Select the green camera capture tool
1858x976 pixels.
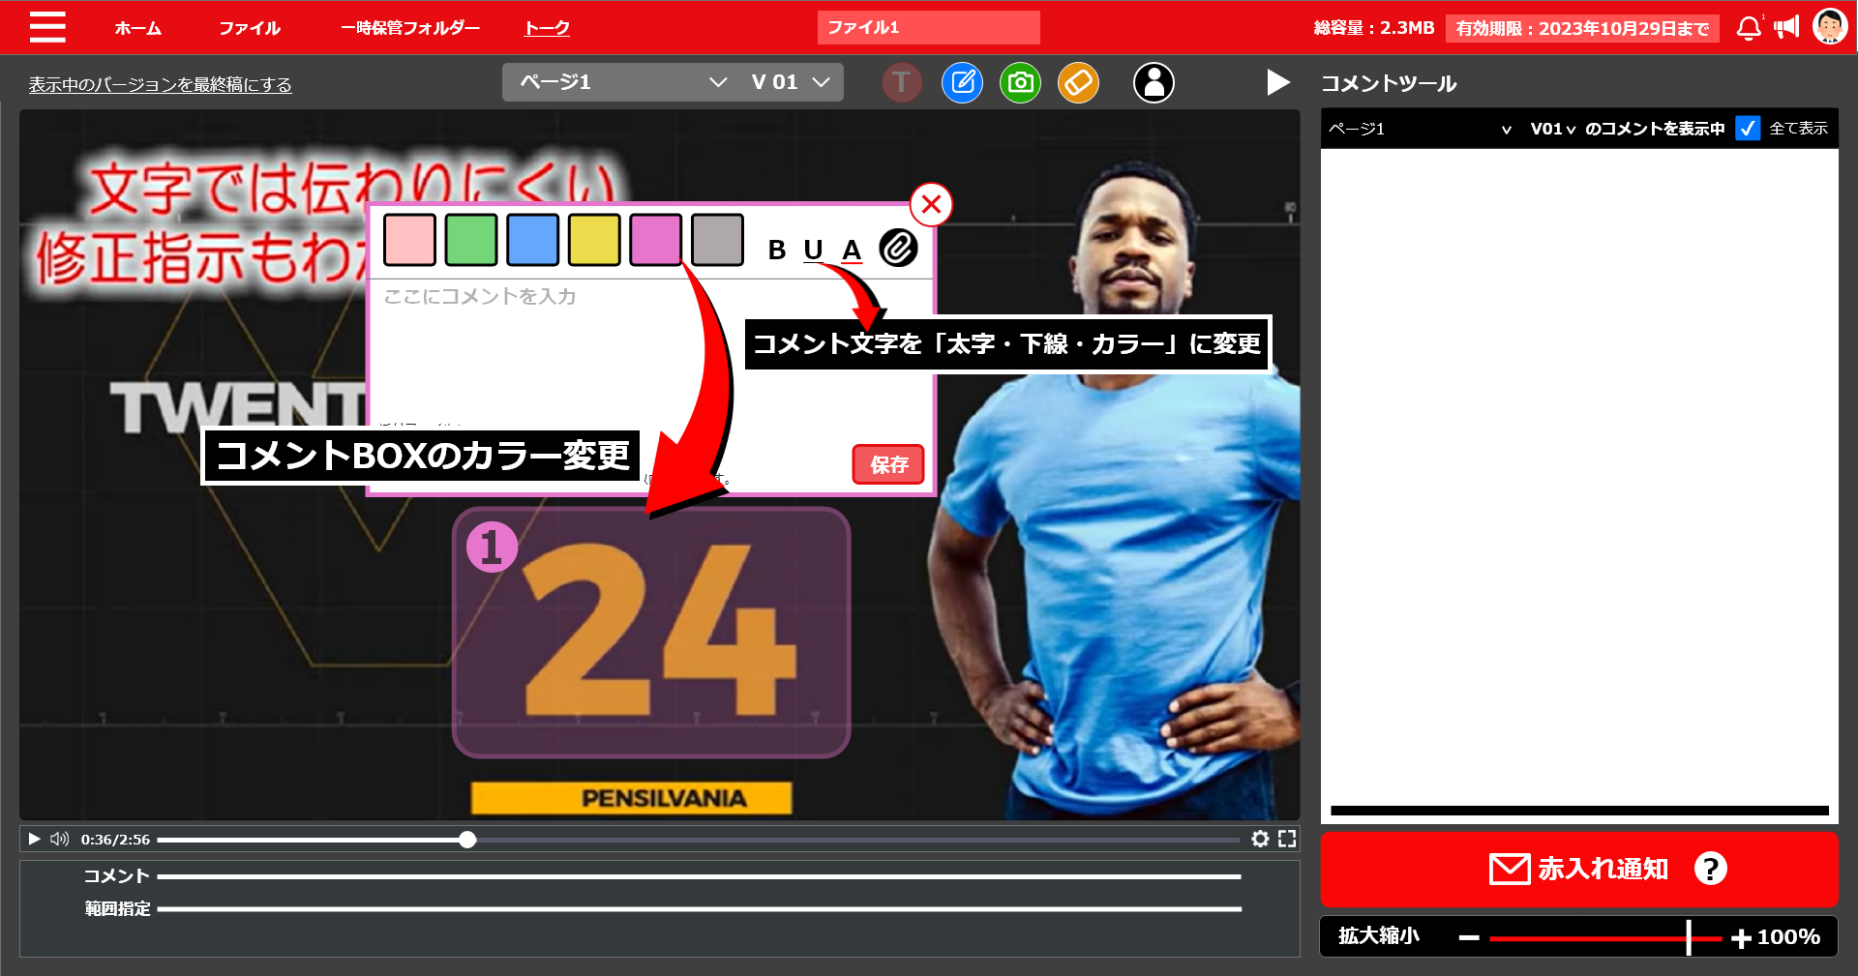[1020, 83]
